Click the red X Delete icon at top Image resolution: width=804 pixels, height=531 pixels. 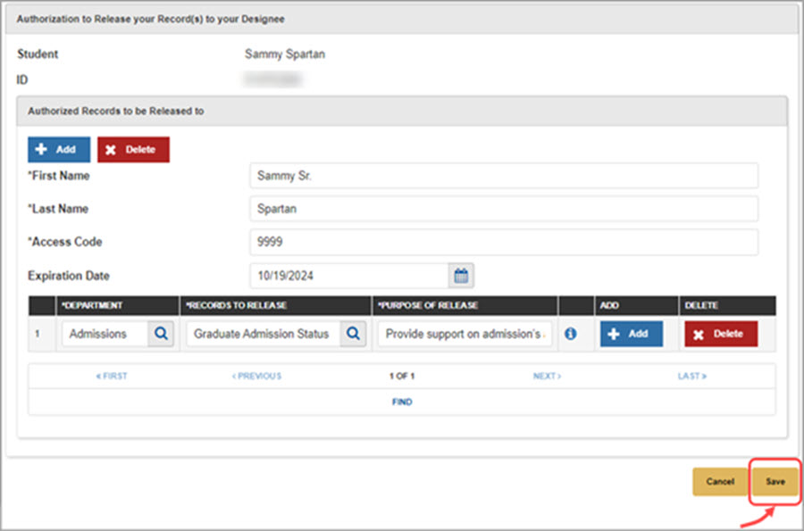point(110,149)
